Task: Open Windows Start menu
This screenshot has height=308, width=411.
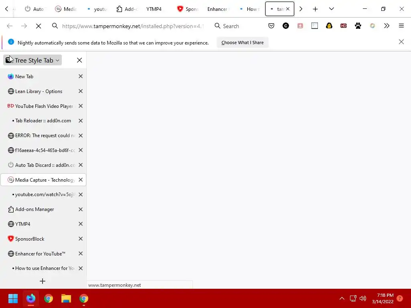Action: [13, 298]
